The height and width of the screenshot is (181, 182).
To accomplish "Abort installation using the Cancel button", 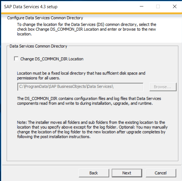I will tap(161, 173).
